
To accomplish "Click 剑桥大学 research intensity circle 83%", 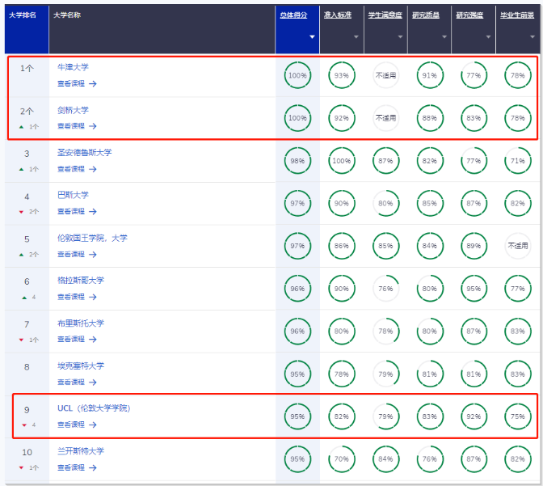I will pyautogui.click(x=474, y=118).
